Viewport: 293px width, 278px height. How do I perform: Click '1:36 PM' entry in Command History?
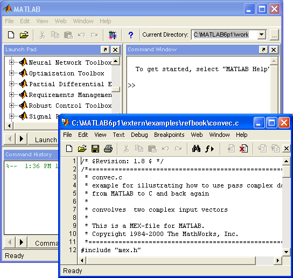[x=38, y=166]
